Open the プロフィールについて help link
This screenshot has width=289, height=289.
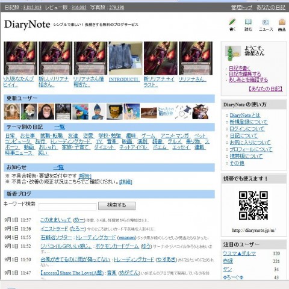[251, 149]
